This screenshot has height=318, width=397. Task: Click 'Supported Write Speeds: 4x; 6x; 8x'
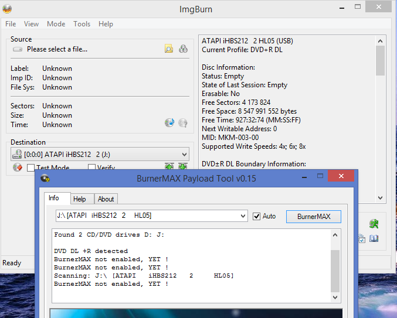click(254, 146)
